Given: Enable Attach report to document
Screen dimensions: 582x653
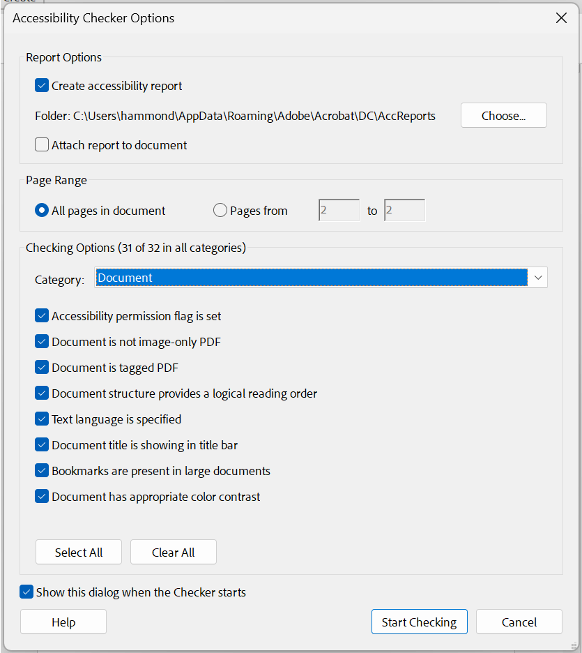Looking at the screenshot, I should (x=41, y=144).
